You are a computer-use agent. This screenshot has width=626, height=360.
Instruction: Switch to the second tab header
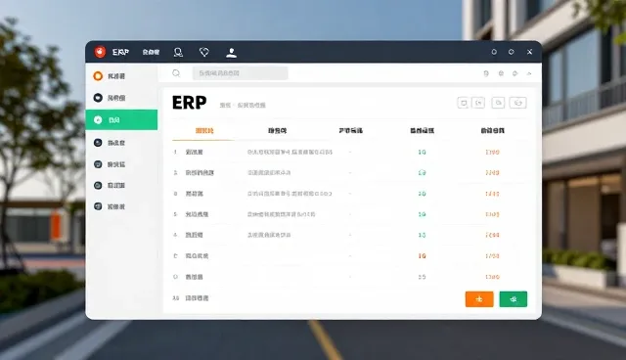tap(277, 130)
